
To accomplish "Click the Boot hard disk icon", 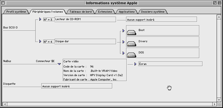I will [132, 33].
